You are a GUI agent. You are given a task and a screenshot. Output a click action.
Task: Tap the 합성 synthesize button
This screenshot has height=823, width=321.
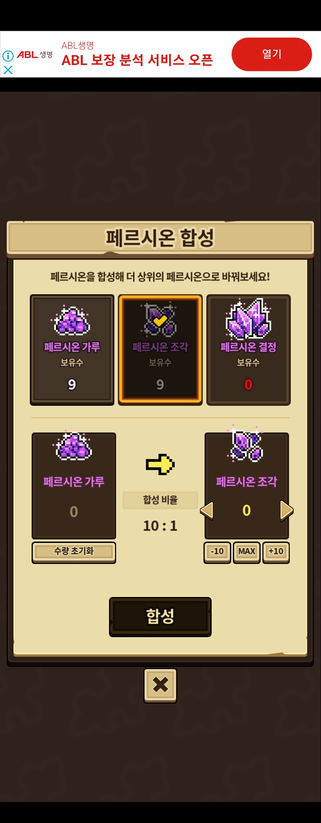[x=160, y=617]
